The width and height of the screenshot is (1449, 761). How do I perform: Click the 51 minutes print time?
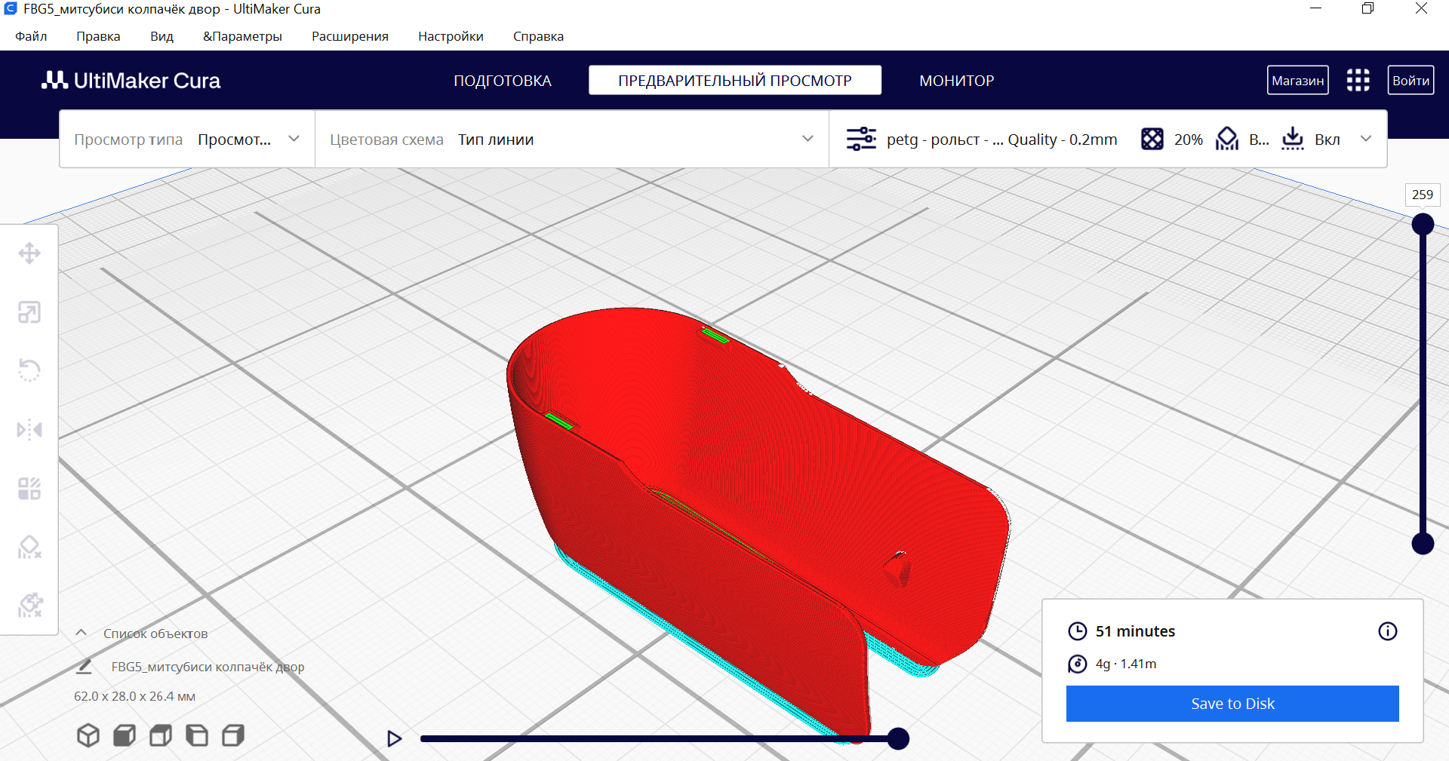1135,631
